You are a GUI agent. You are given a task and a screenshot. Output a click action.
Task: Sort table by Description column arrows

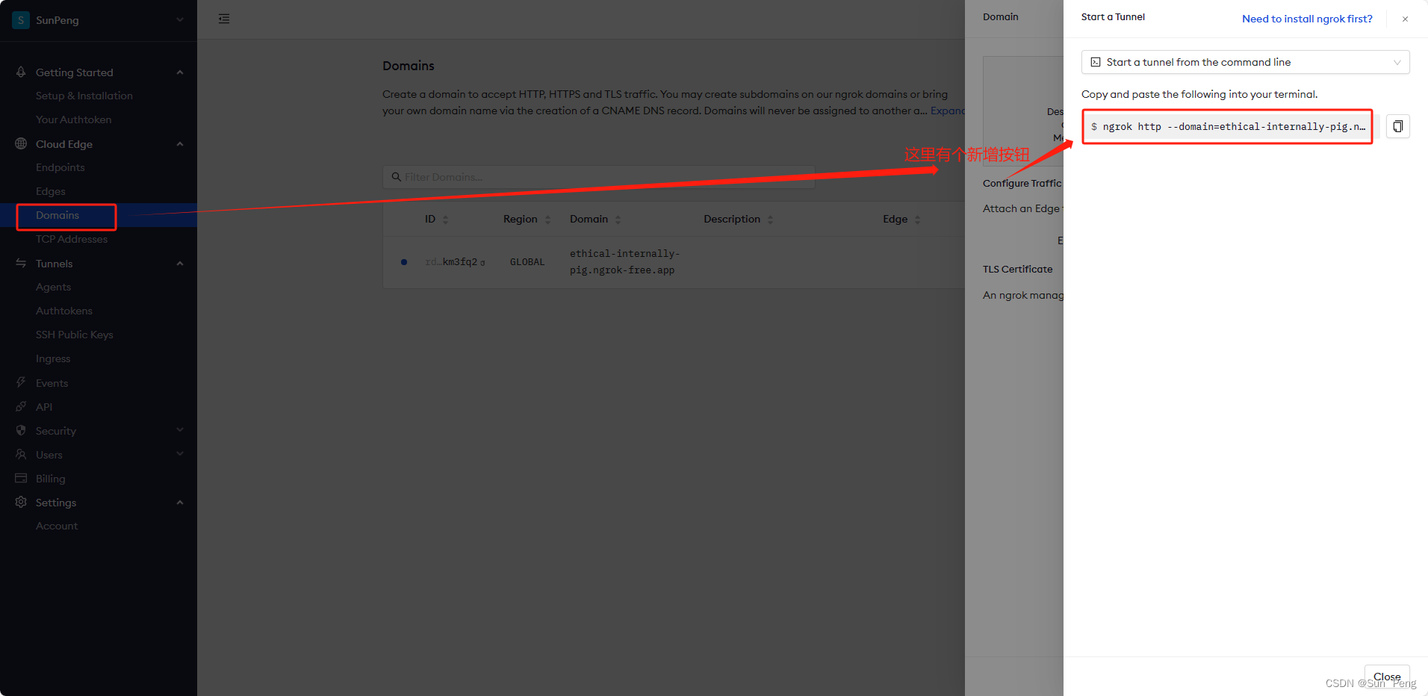tap(770, 220)
